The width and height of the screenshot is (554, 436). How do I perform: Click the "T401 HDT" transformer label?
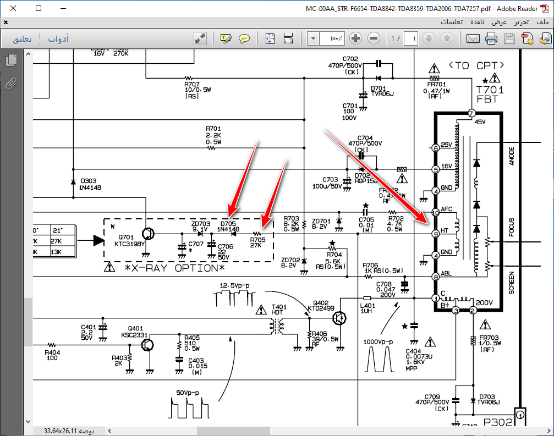coord(279,310)
